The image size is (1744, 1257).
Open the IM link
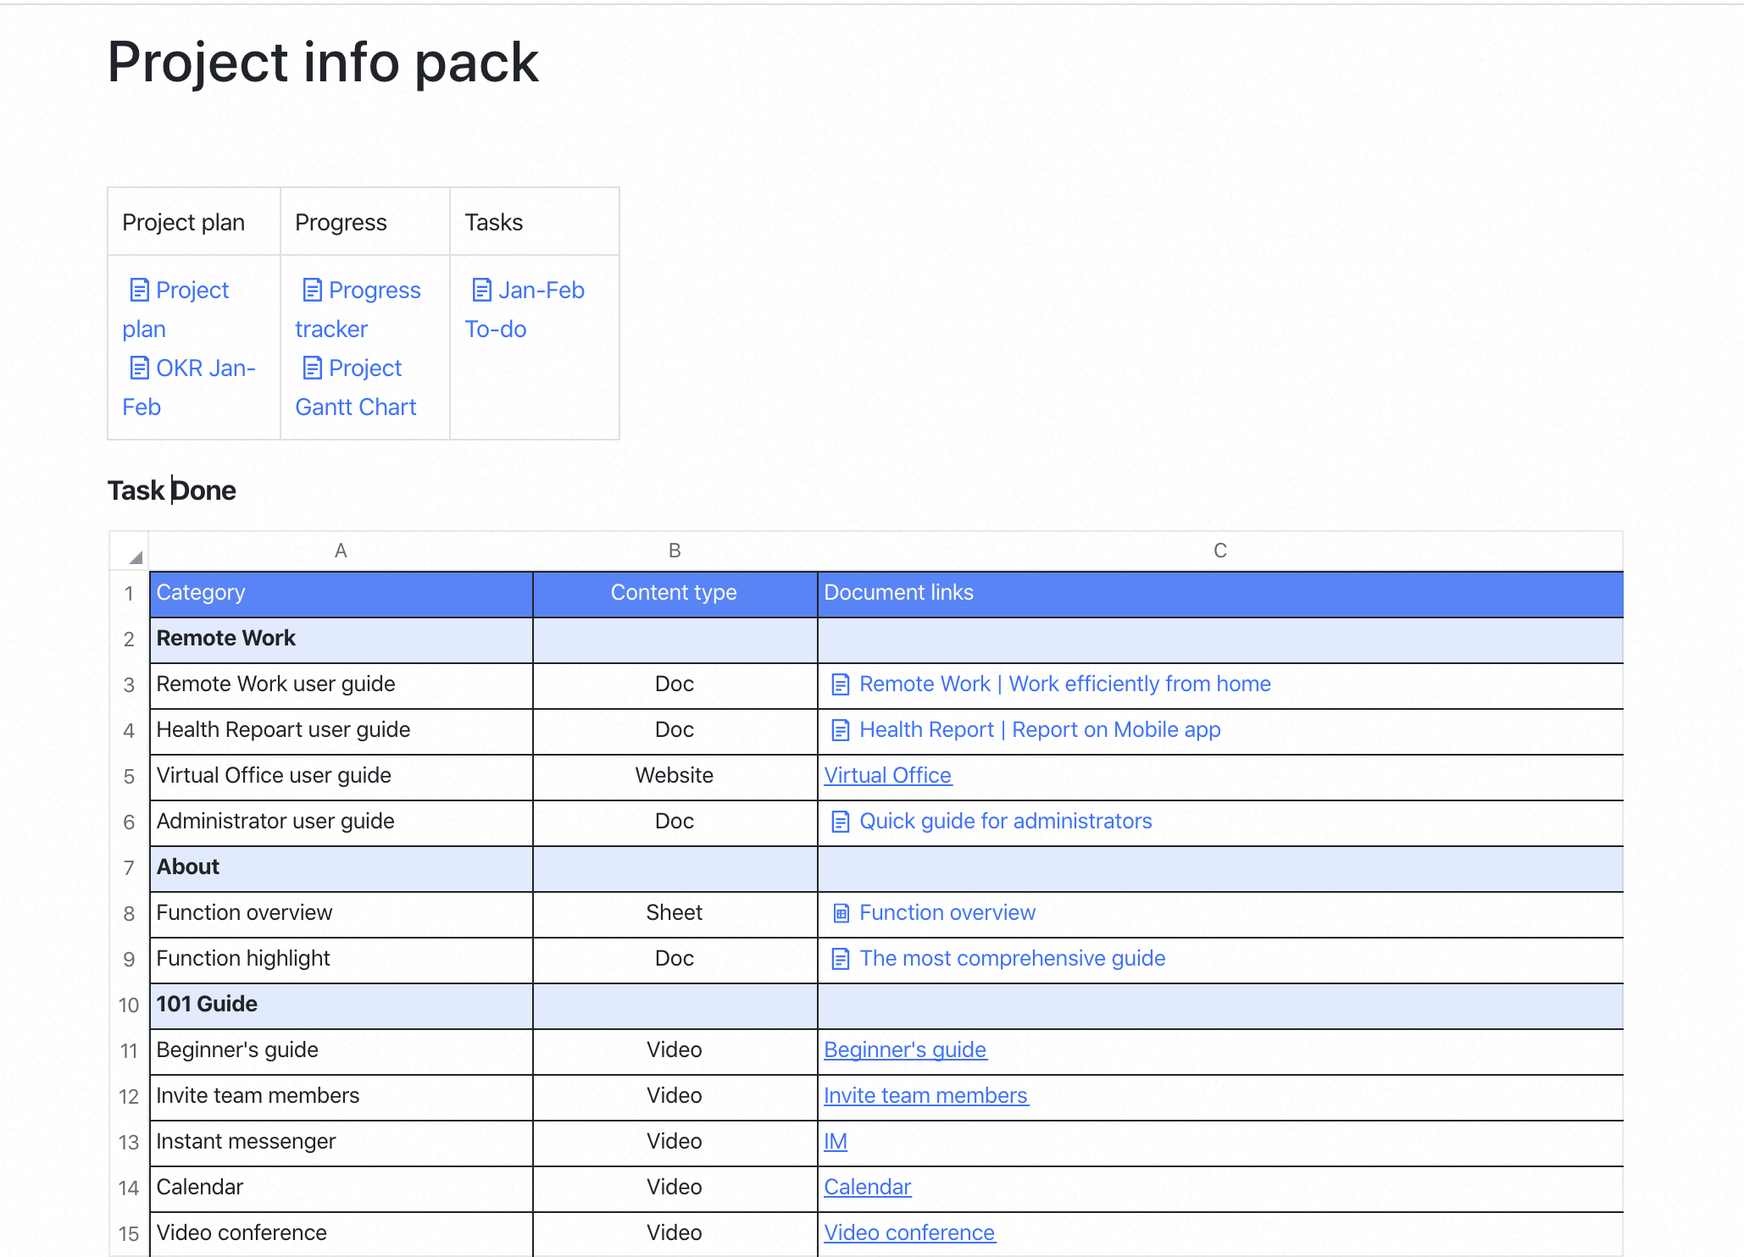click(835, 1141)
